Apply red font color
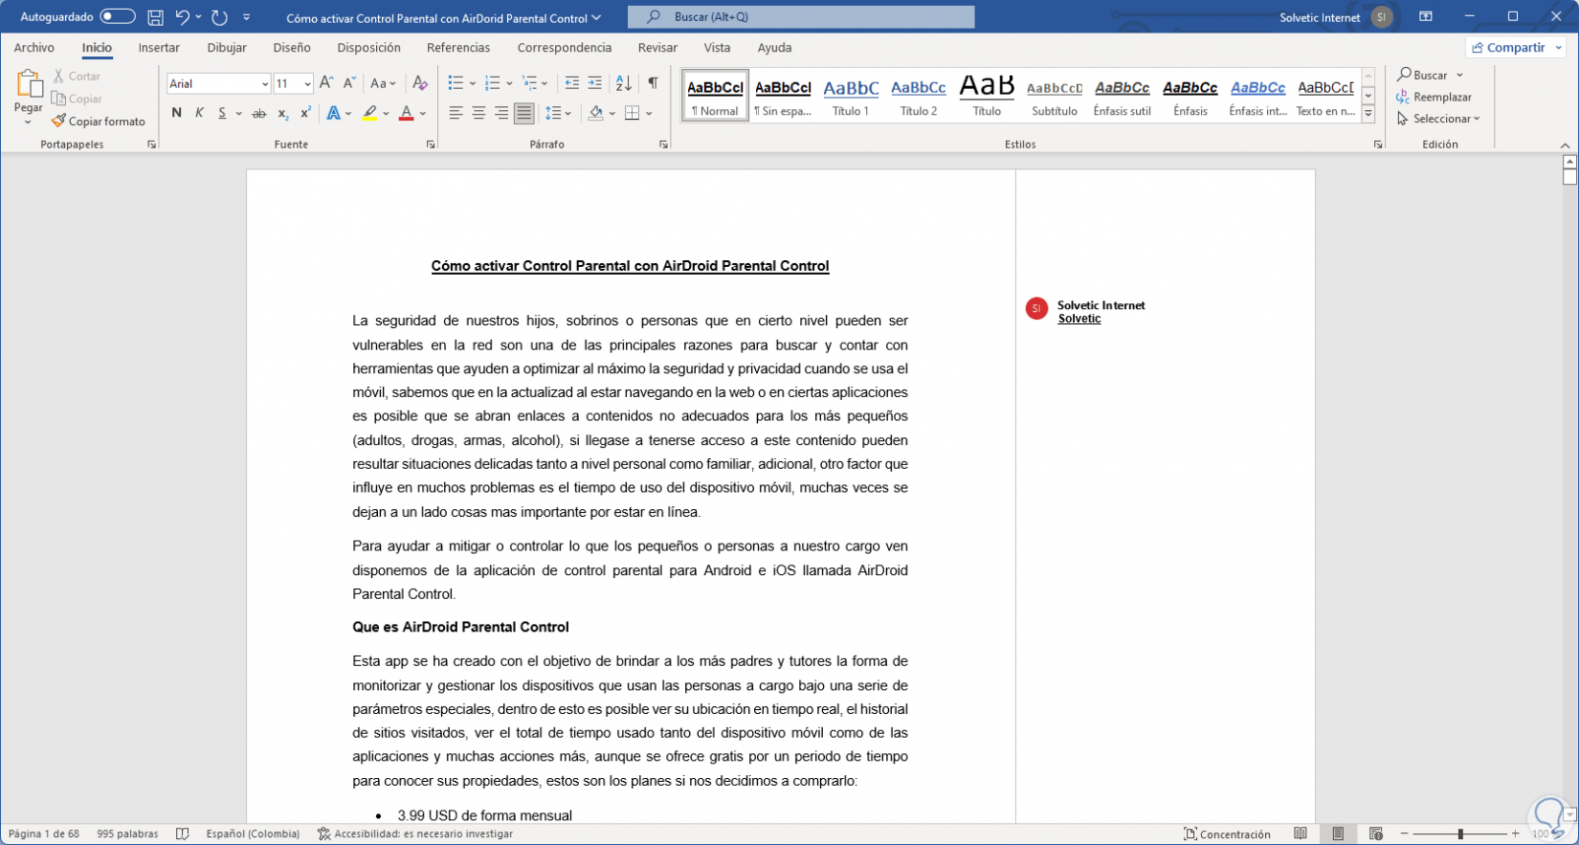This screenshot has width=1579, height=845. (406, 113)
